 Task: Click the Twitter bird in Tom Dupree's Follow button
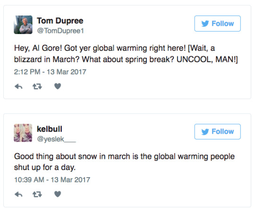[x=205, y=24]
